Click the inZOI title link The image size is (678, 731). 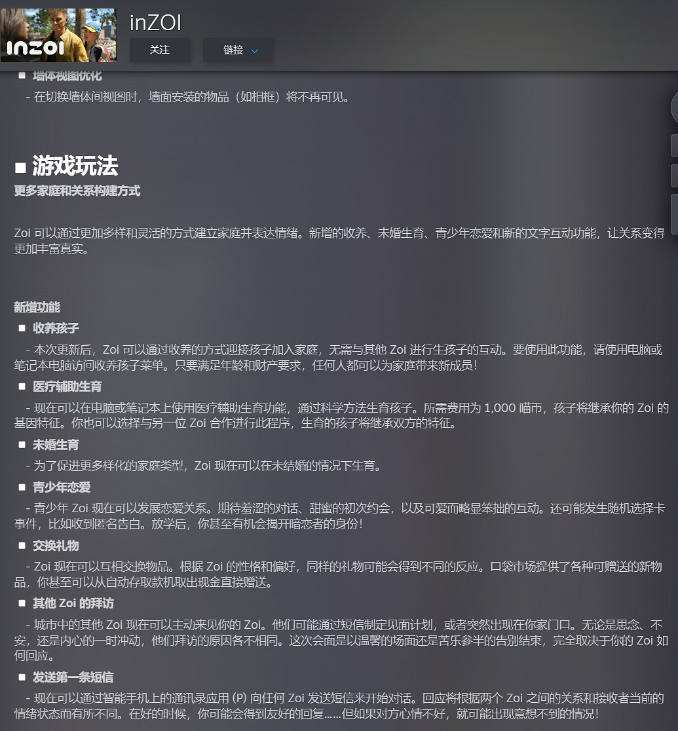point(154,23)
